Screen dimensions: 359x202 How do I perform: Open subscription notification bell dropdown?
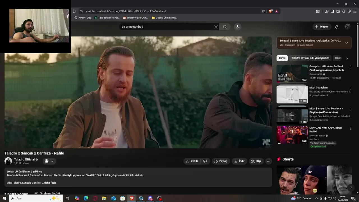[x=49, y=161]
